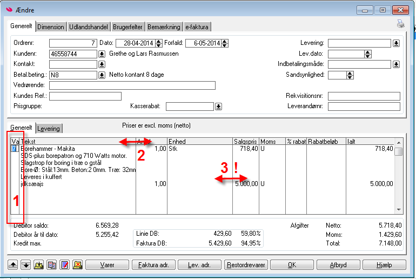Screen dimensions: 416x279
Task: Click the 718,40 Salgspris cell
Action: (249, 149)
